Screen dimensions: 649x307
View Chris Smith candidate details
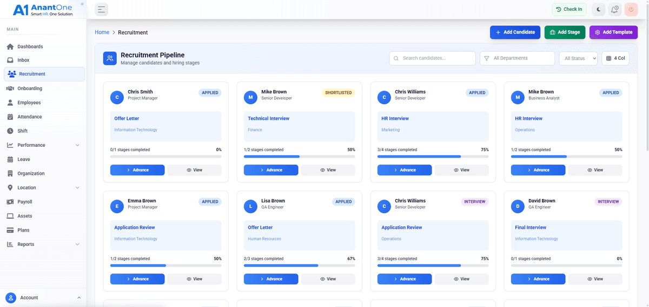click(194, 170)
